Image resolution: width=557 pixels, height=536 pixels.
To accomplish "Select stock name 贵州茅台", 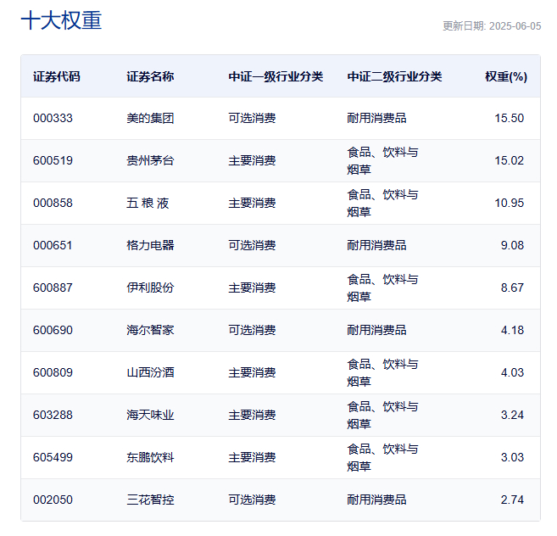I will pyautogui.click(x=150, y=160).
